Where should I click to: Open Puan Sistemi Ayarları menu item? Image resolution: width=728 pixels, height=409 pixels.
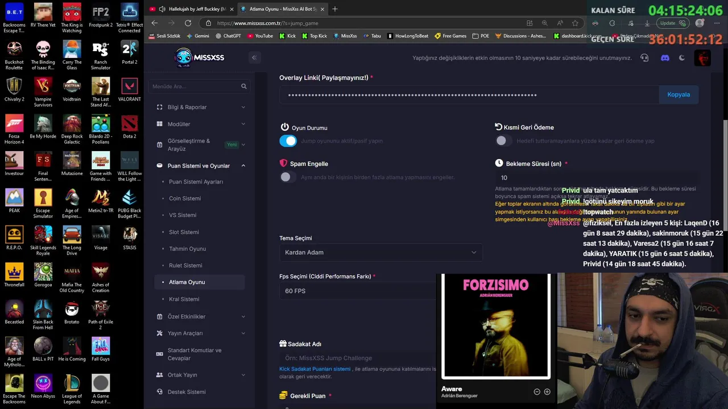(x=196, y=182)
